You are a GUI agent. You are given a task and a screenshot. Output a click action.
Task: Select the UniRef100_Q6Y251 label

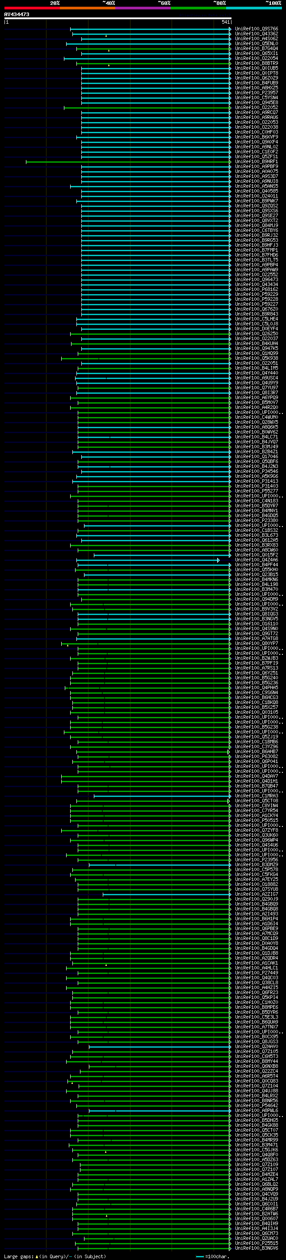[257, 673]
